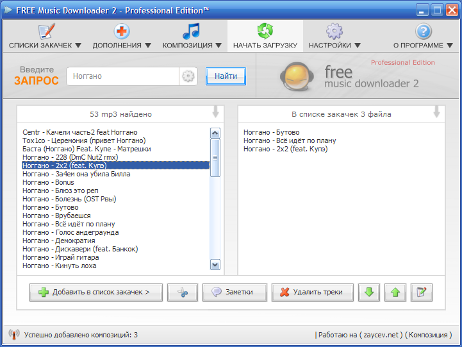The width and height of the screenshot is (462, 347).
Task: Click the green НАЧАТЬ ЗАГРУЗКУ arrows icon
Action: (x=265, y=31)
